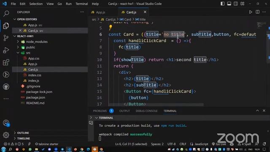Open the Edit menu
270x152 pixels.
click(22, 4)
